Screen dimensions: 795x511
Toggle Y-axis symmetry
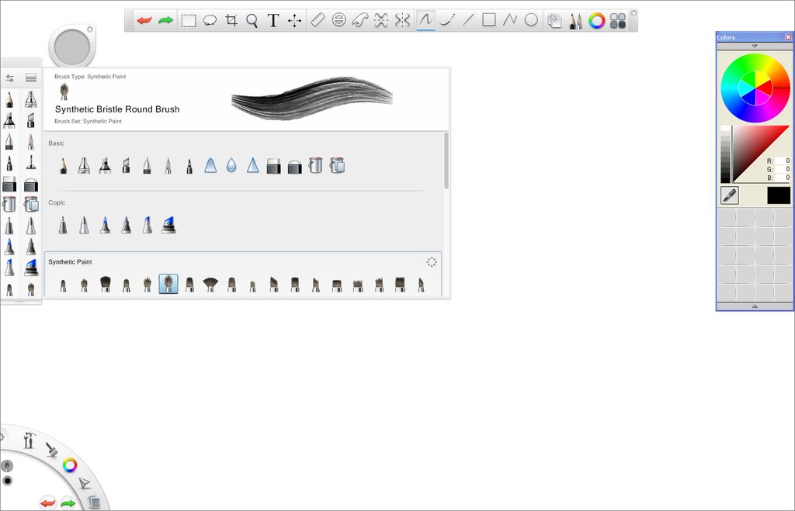403,20
